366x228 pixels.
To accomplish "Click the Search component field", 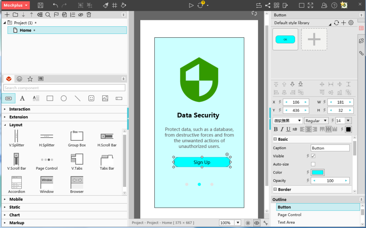I will pos(64,88).
